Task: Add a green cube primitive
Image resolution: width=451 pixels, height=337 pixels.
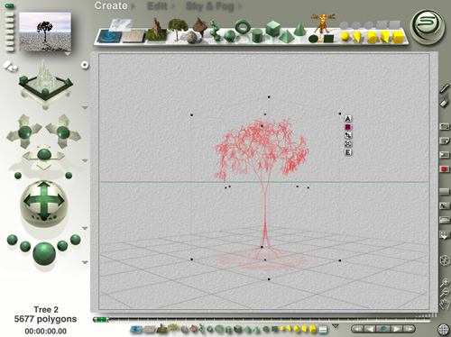Action: (273, 28)
